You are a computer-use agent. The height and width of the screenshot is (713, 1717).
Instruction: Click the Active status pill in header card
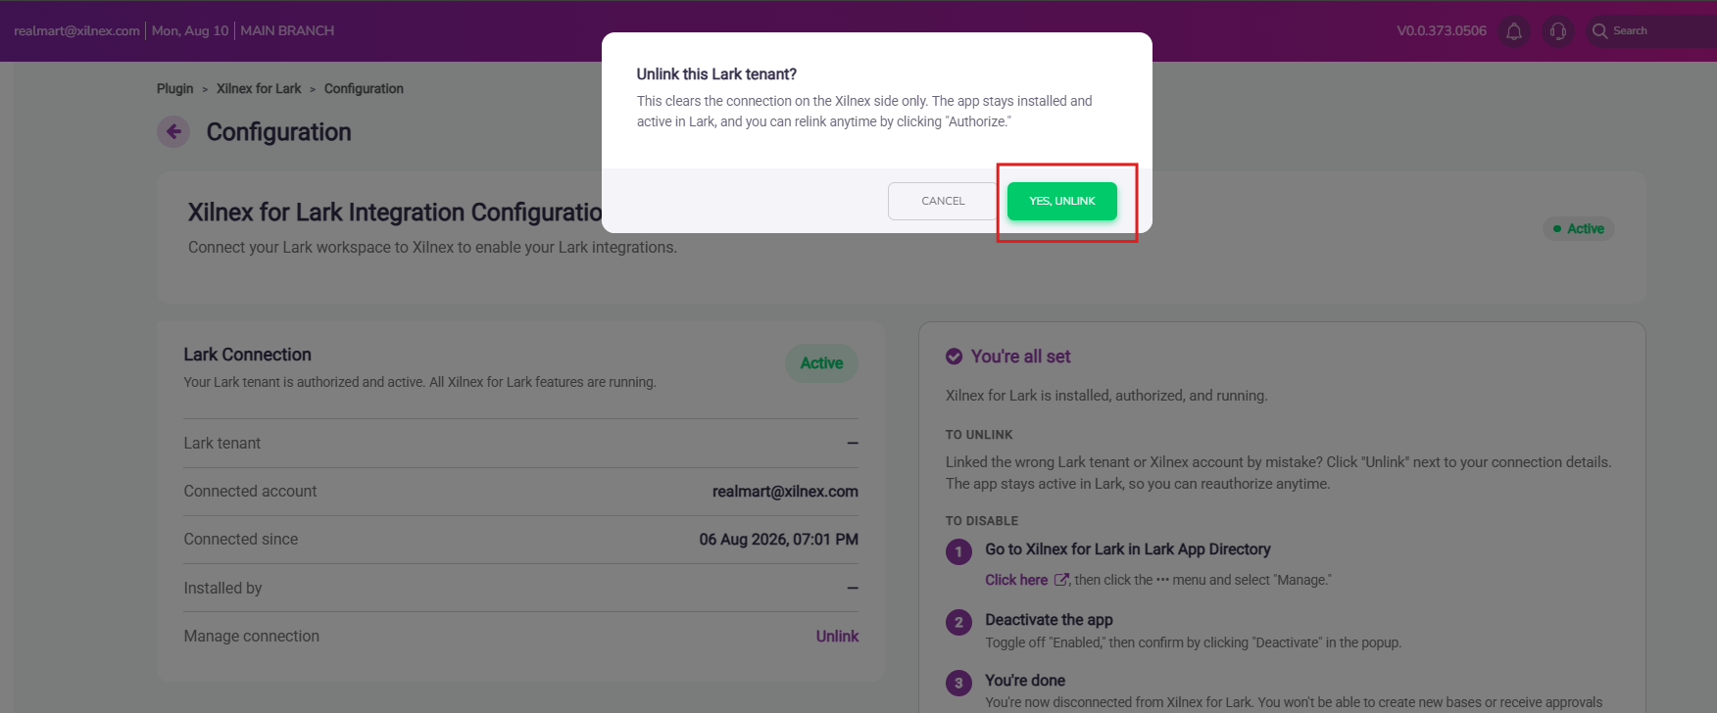tap(1579, 228)
